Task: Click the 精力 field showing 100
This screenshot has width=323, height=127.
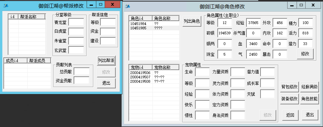Action: click(x=306, y=23)
